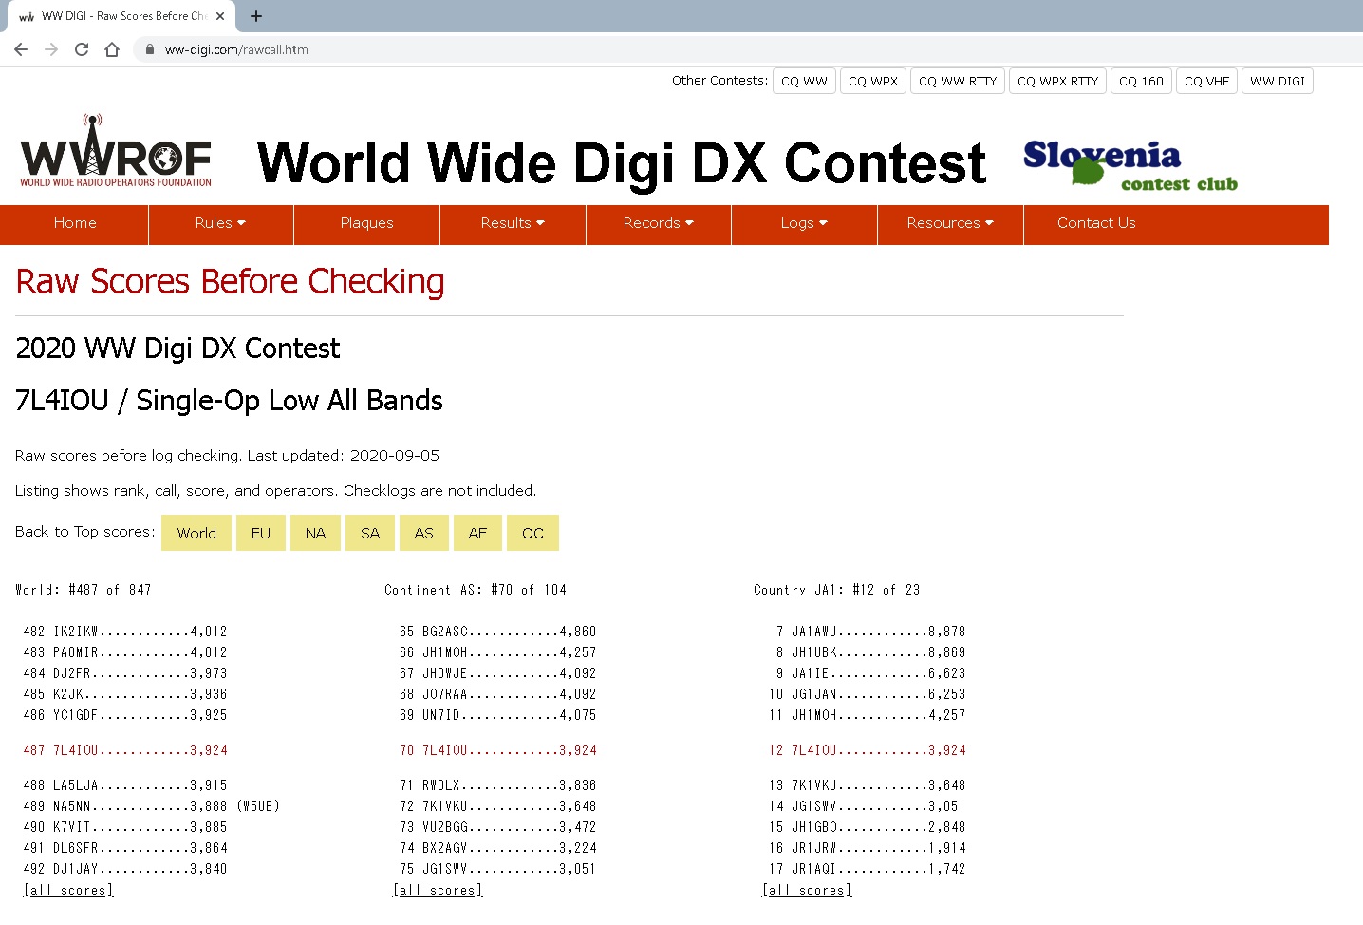Select the WW DIGI Raw Scores tab
Image resolution: width=1363 pixels, height=925 pixels.
click(x=121, y=16)
